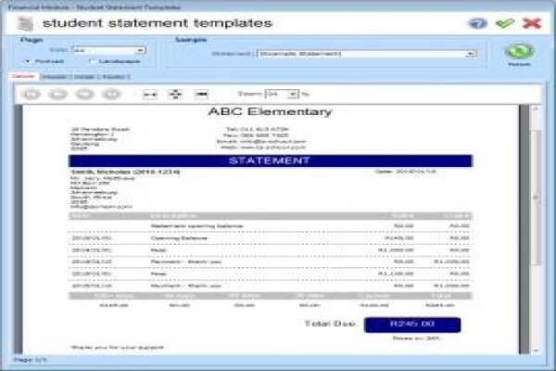Switch to the Header tab
The width and height of the screenshot is (556, 371).
55,77
